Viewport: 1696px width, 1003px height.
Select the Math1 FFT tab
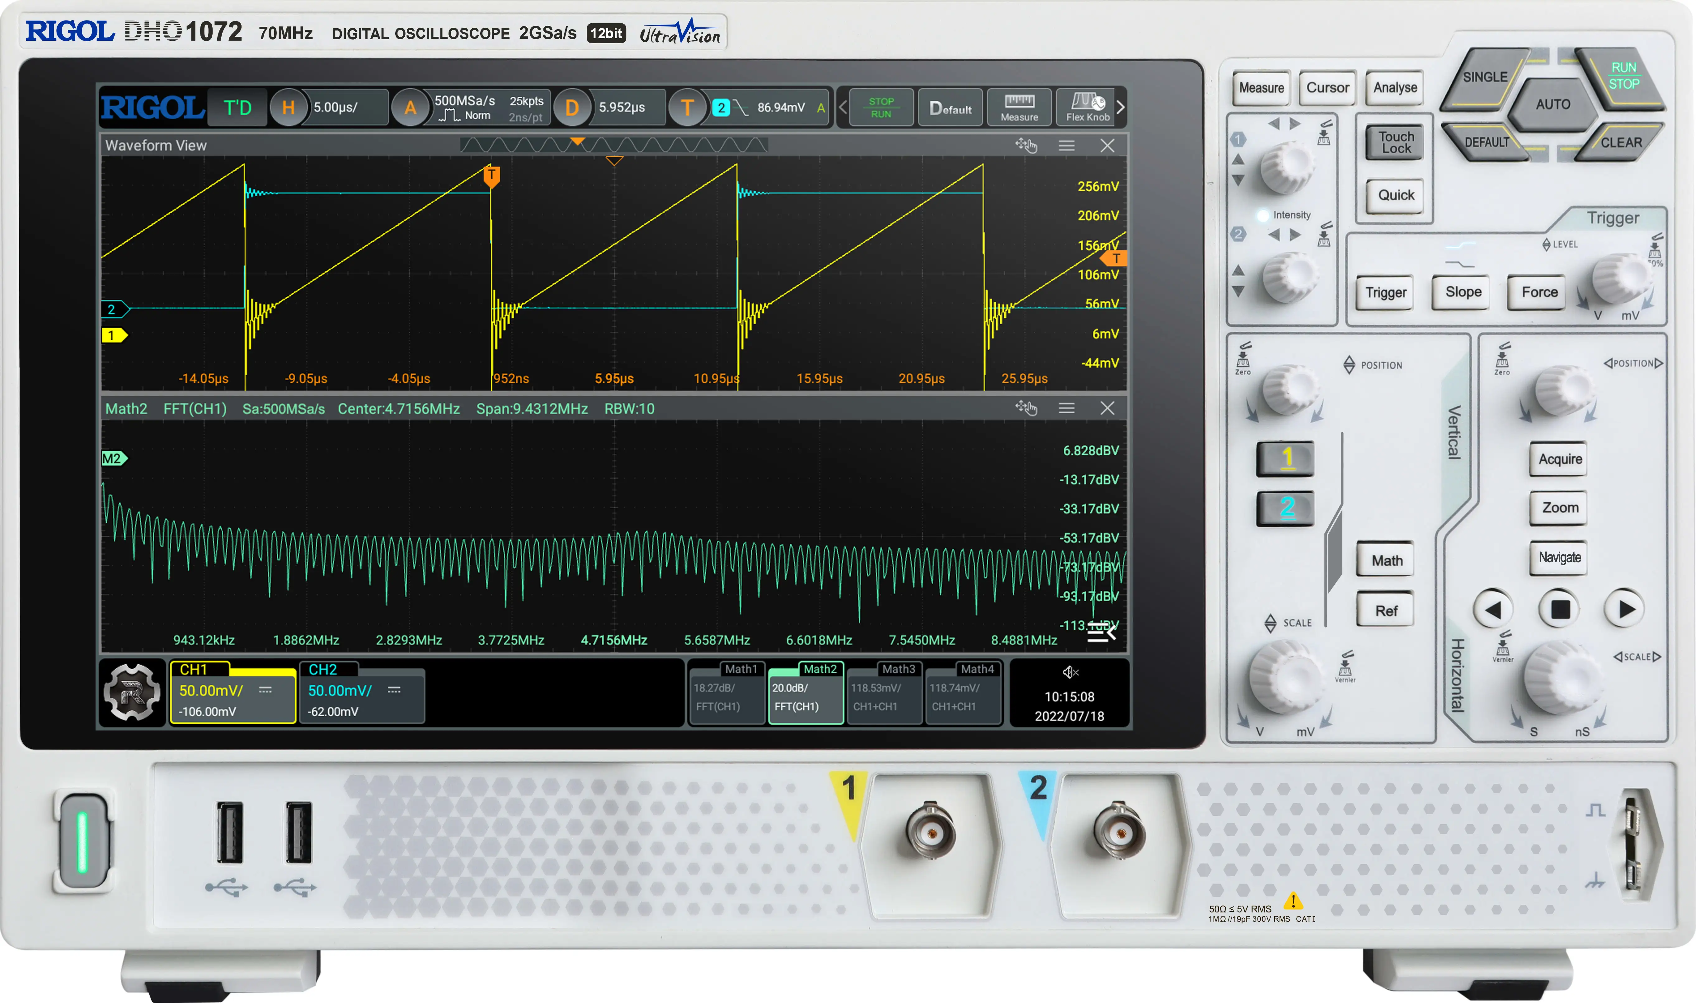(x=727, y=693)
